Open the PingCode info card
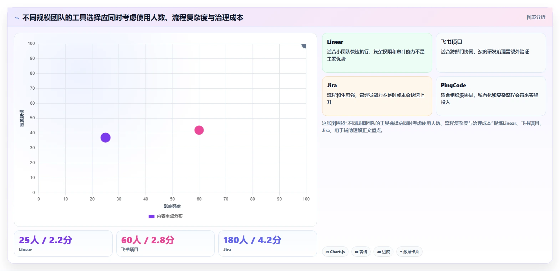Screen dimensions: 560x271 491,96
